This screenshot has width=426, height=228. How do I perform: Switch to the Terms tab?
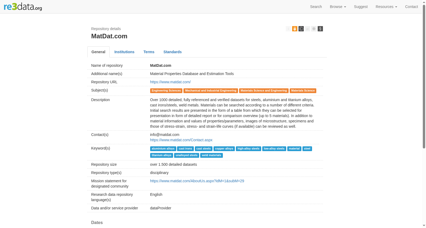pos(149,52)
